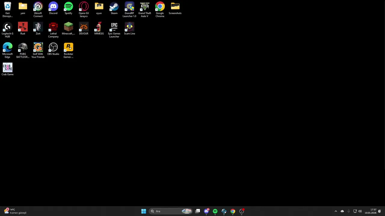Open the clock showing 17:37
385x216 pixels.
pos(371,211)
